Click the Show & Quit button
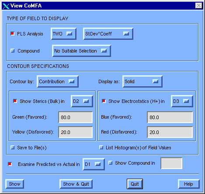Viewport: 205px width, 194px height. [76, 184]
